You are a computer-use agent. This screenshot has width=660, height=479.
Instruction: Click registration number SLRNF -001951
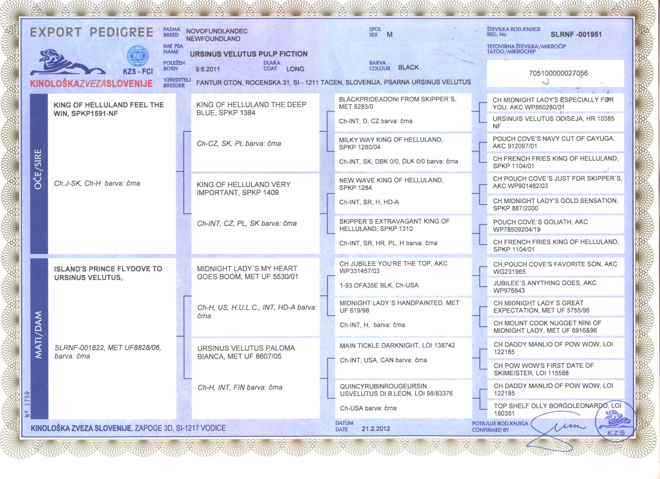pyautogui.click(x=576, y=34)
